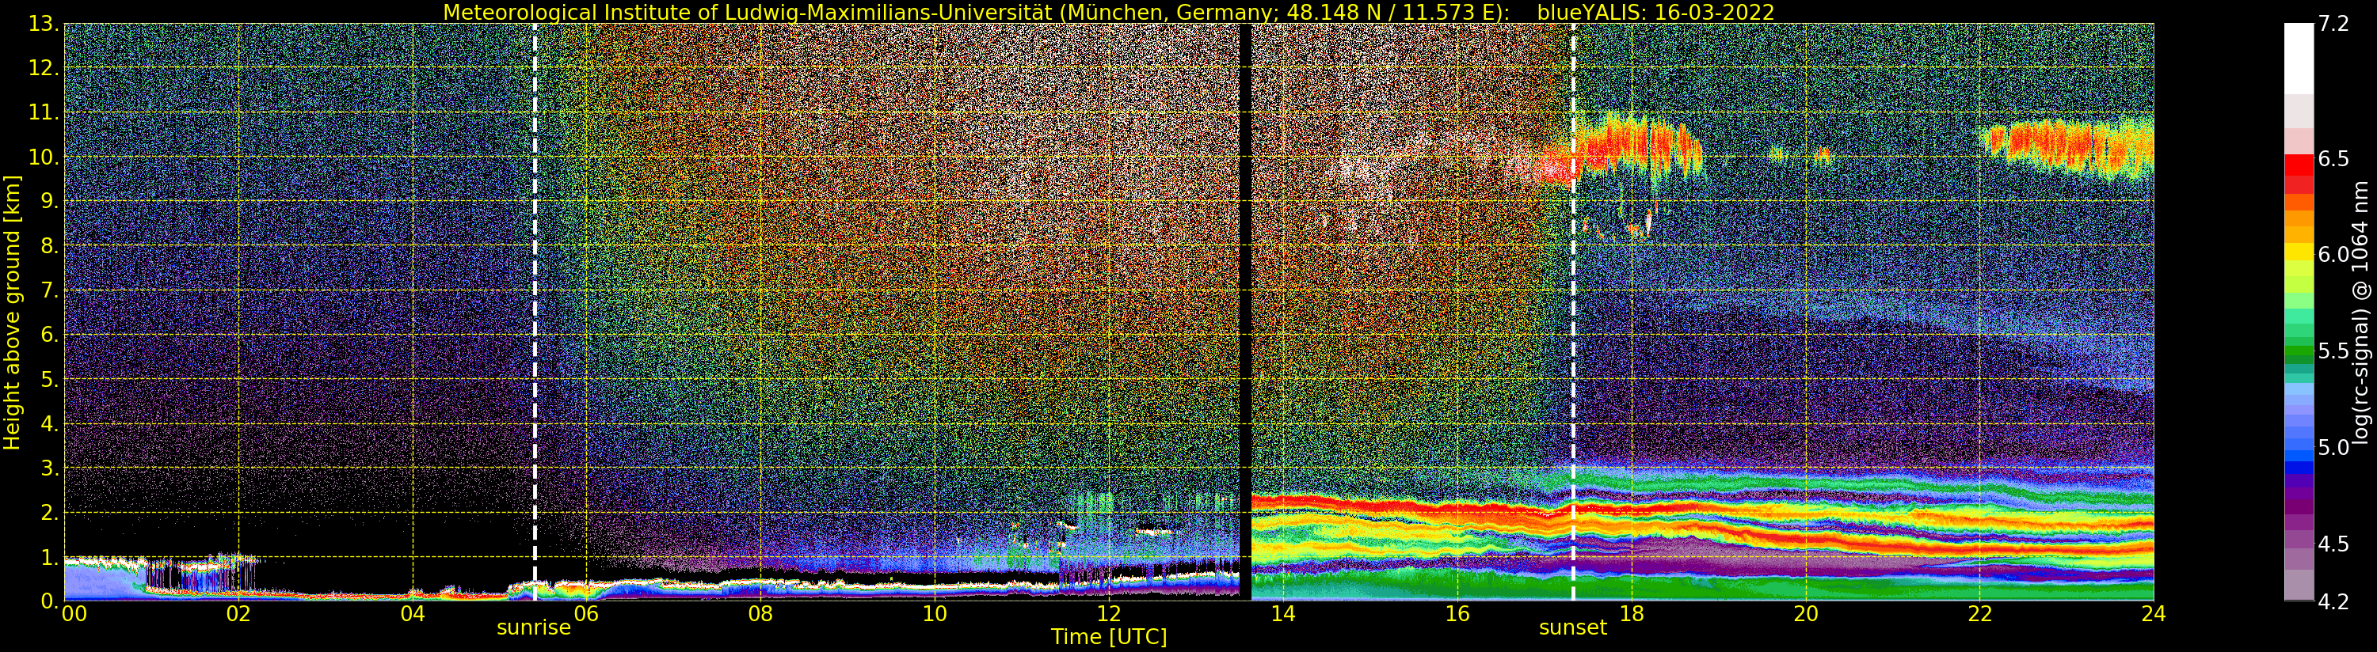Click the time axis tick '24'
This screenshot has height=652, width=2377.
pos(2154,614)
